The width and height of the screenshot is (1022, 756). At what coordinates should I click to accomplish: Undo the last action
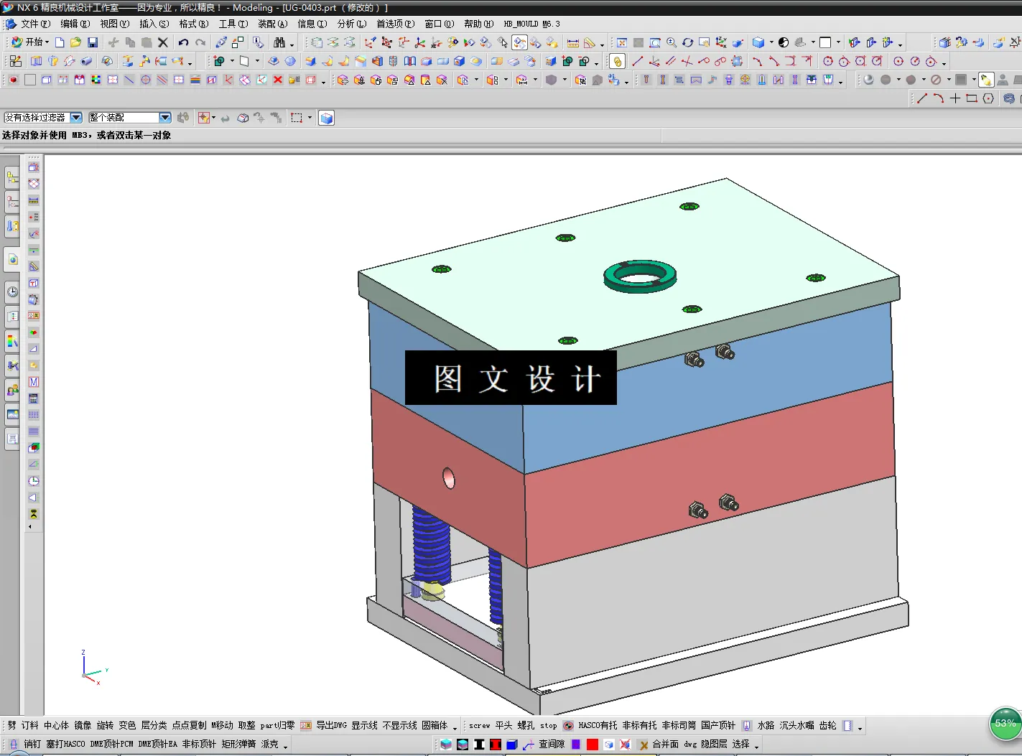coord(184,42)
